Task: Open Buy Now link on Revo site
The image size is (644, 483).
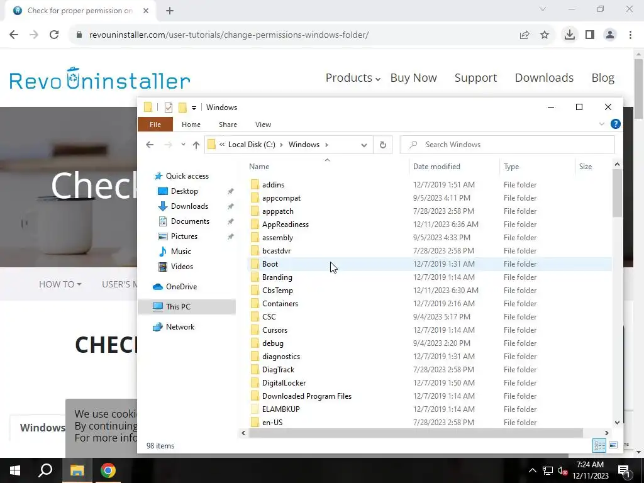Action: click(x=414, y=77)
